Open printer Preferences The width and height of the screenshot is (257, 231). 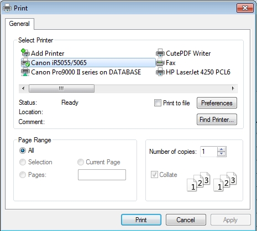[x=217, y=103]
